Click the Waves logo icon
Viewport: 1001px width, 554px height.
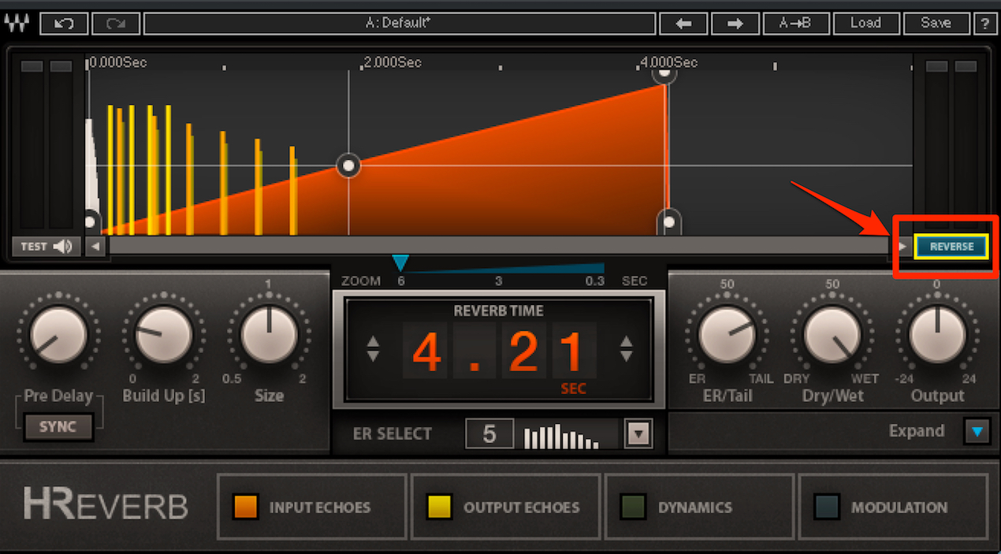click(17, 23)
